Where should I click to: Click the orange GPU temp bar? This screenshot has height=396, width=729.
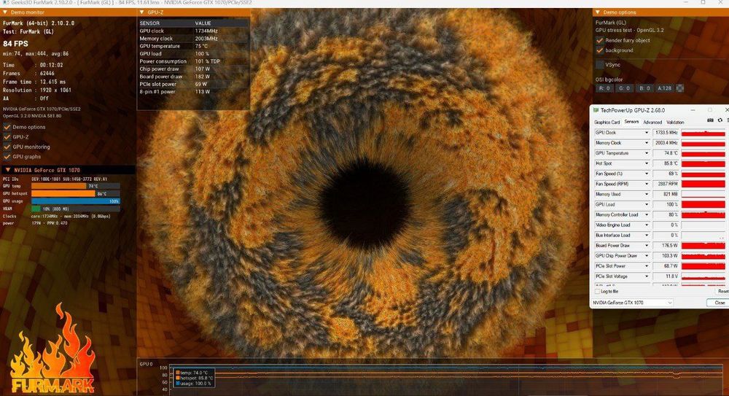click(58, 186)
